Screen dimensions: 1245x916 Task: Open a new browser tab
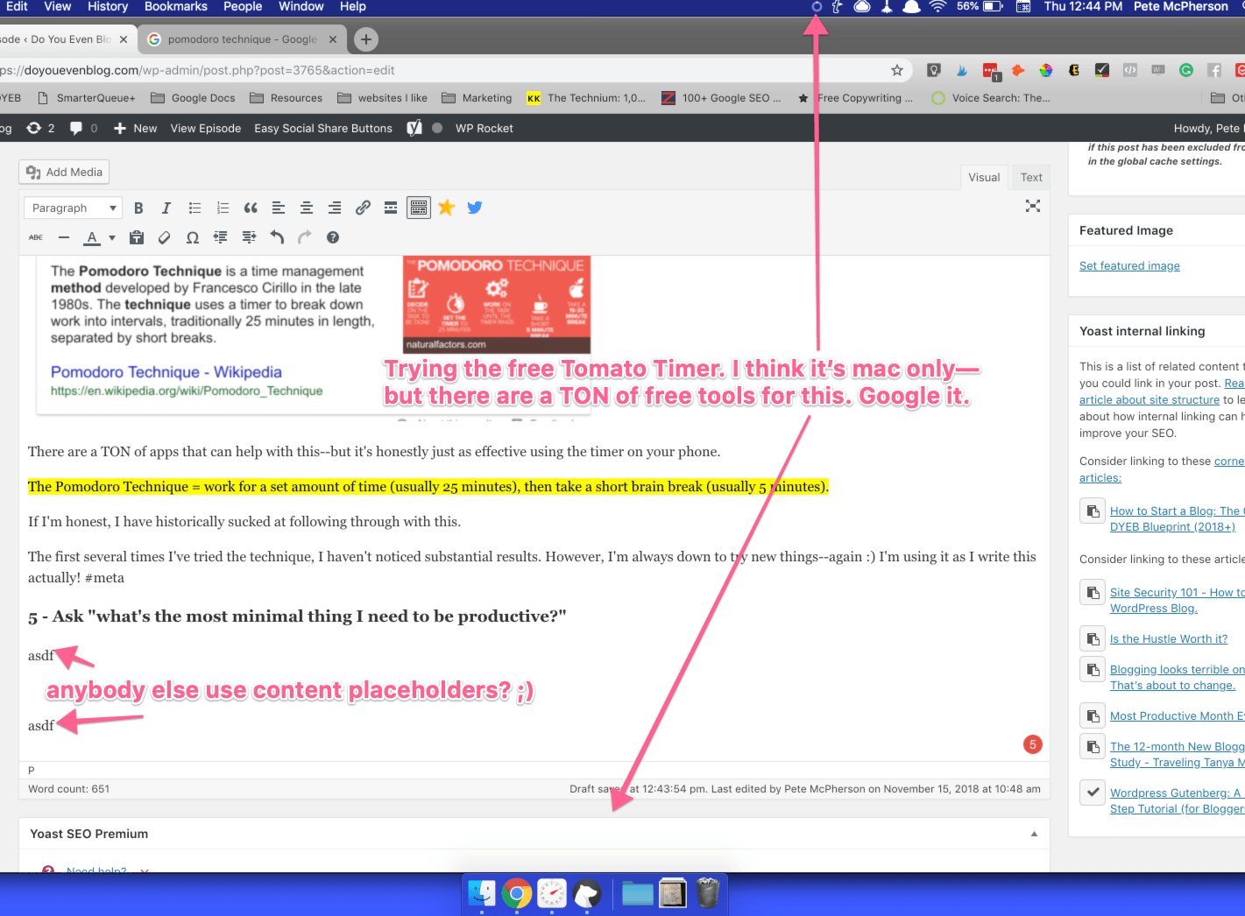[366, 39]
